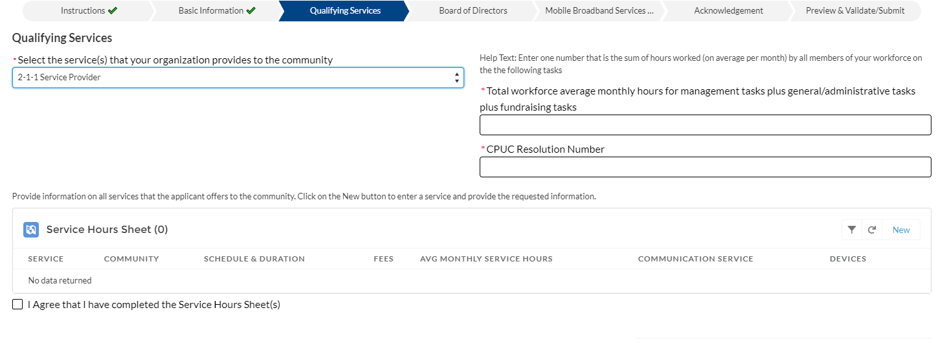Screen dimensions: 936x343
Task: Click the filter icon in Service Hours Sheet
Action: (x=852, y=230)
